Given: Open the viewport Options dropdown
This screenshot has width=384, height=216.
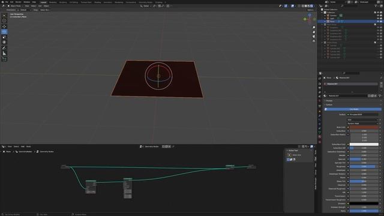Looking at the screenshot, I should tap(311, 10).
